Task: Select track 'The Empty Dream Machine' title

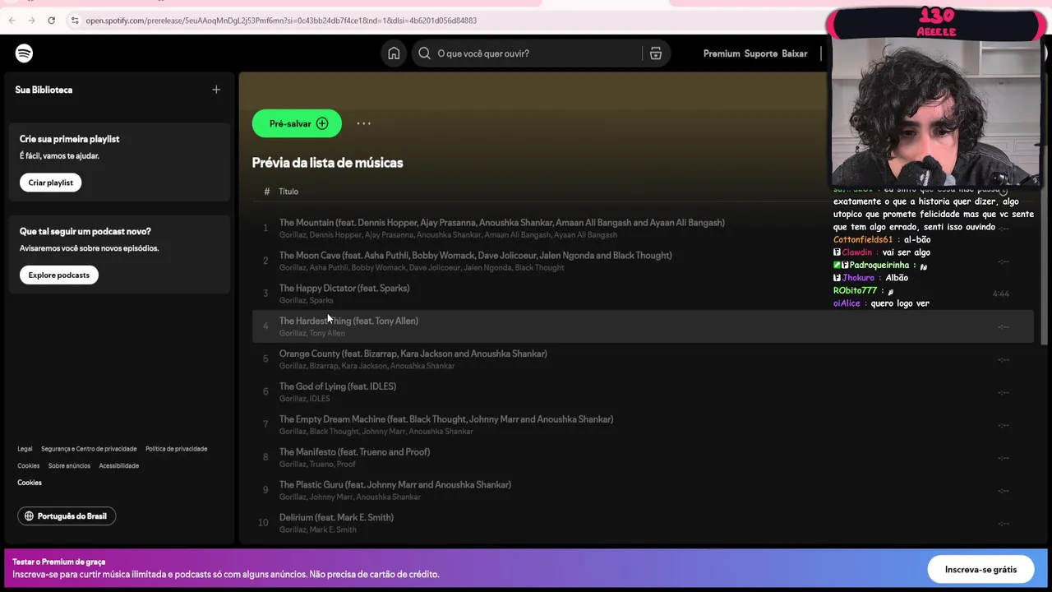Action: (x=446, y=419)
